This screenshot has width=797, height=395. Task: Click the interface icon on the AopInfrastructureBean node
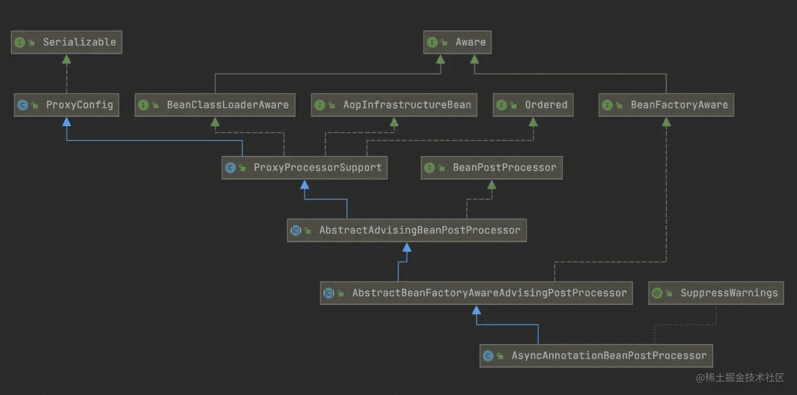(320, 105)
